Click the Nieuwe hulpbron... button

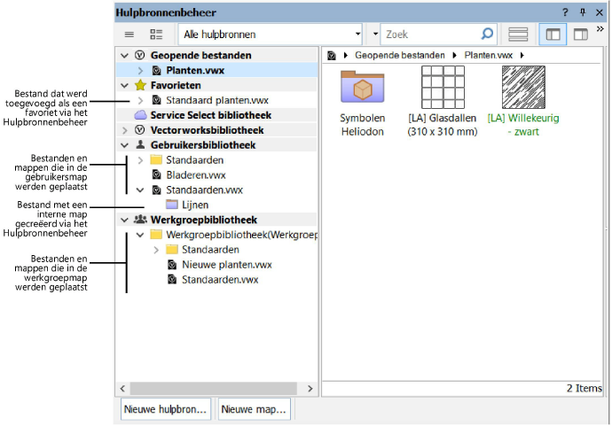coord(166,409)
